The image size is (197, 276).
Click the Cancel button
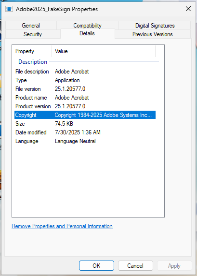point(135,265)
